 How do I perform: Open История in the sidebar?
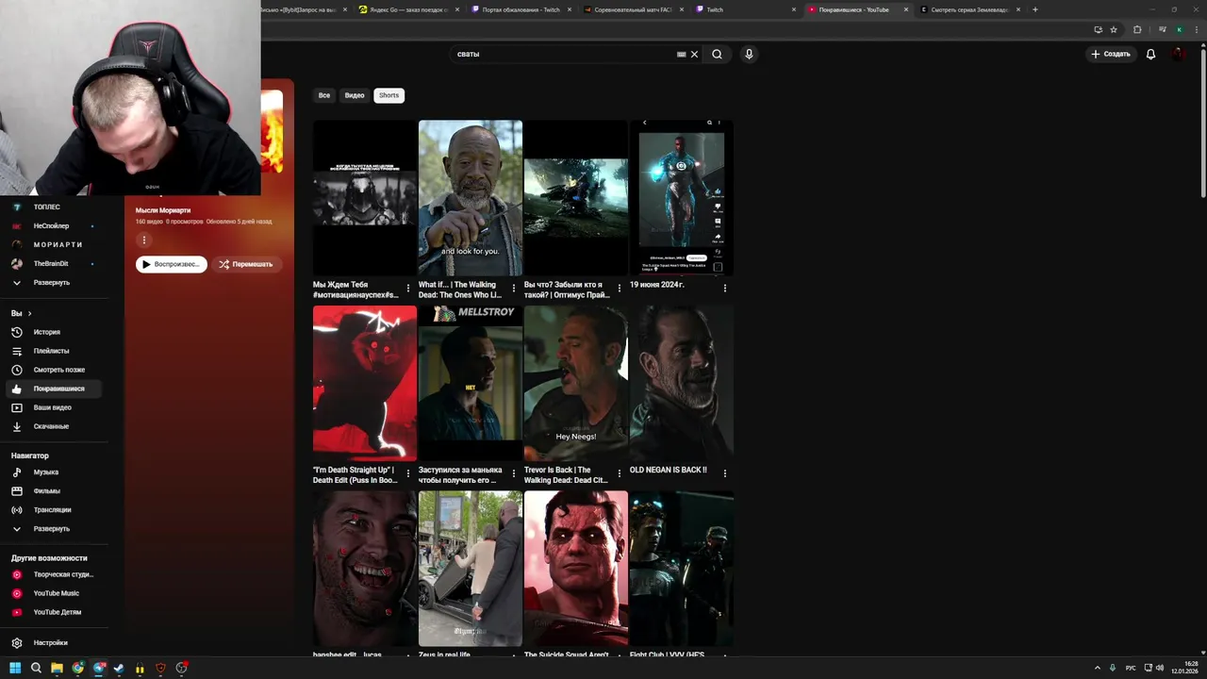pos(53,332)
